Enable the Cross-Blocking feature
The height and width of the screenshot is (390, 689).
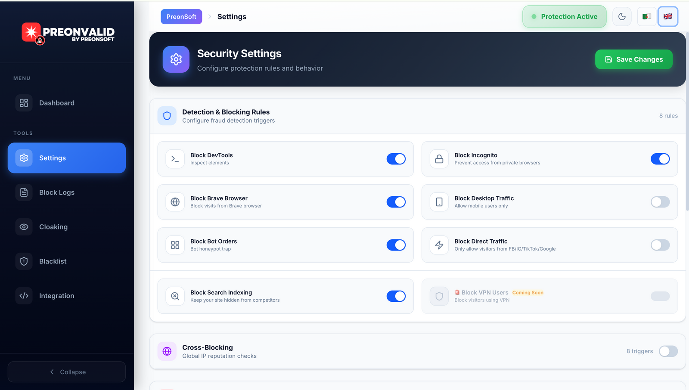(x=668, y=351)
